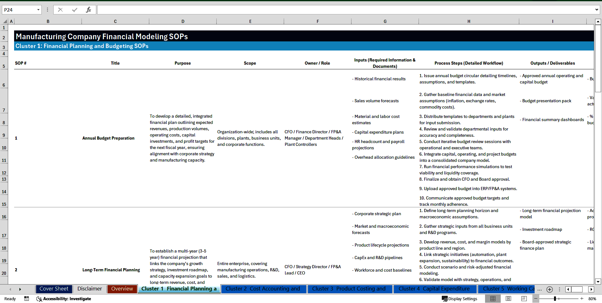This screenshot has width=602, height=303.
Task: Click the zoom slider handle
Action: tap(555, 299)
